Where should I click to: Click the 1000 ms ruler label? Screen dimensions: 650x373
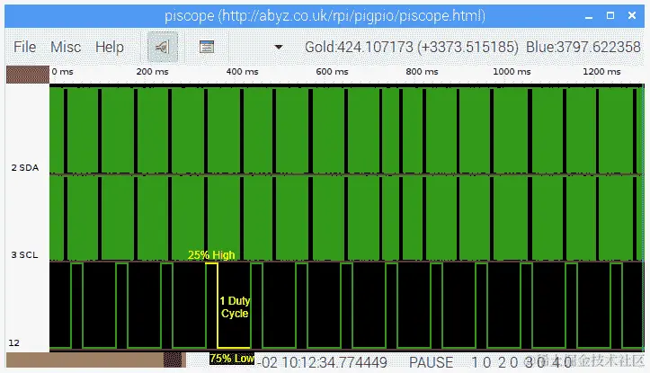[x=512, y=72]
